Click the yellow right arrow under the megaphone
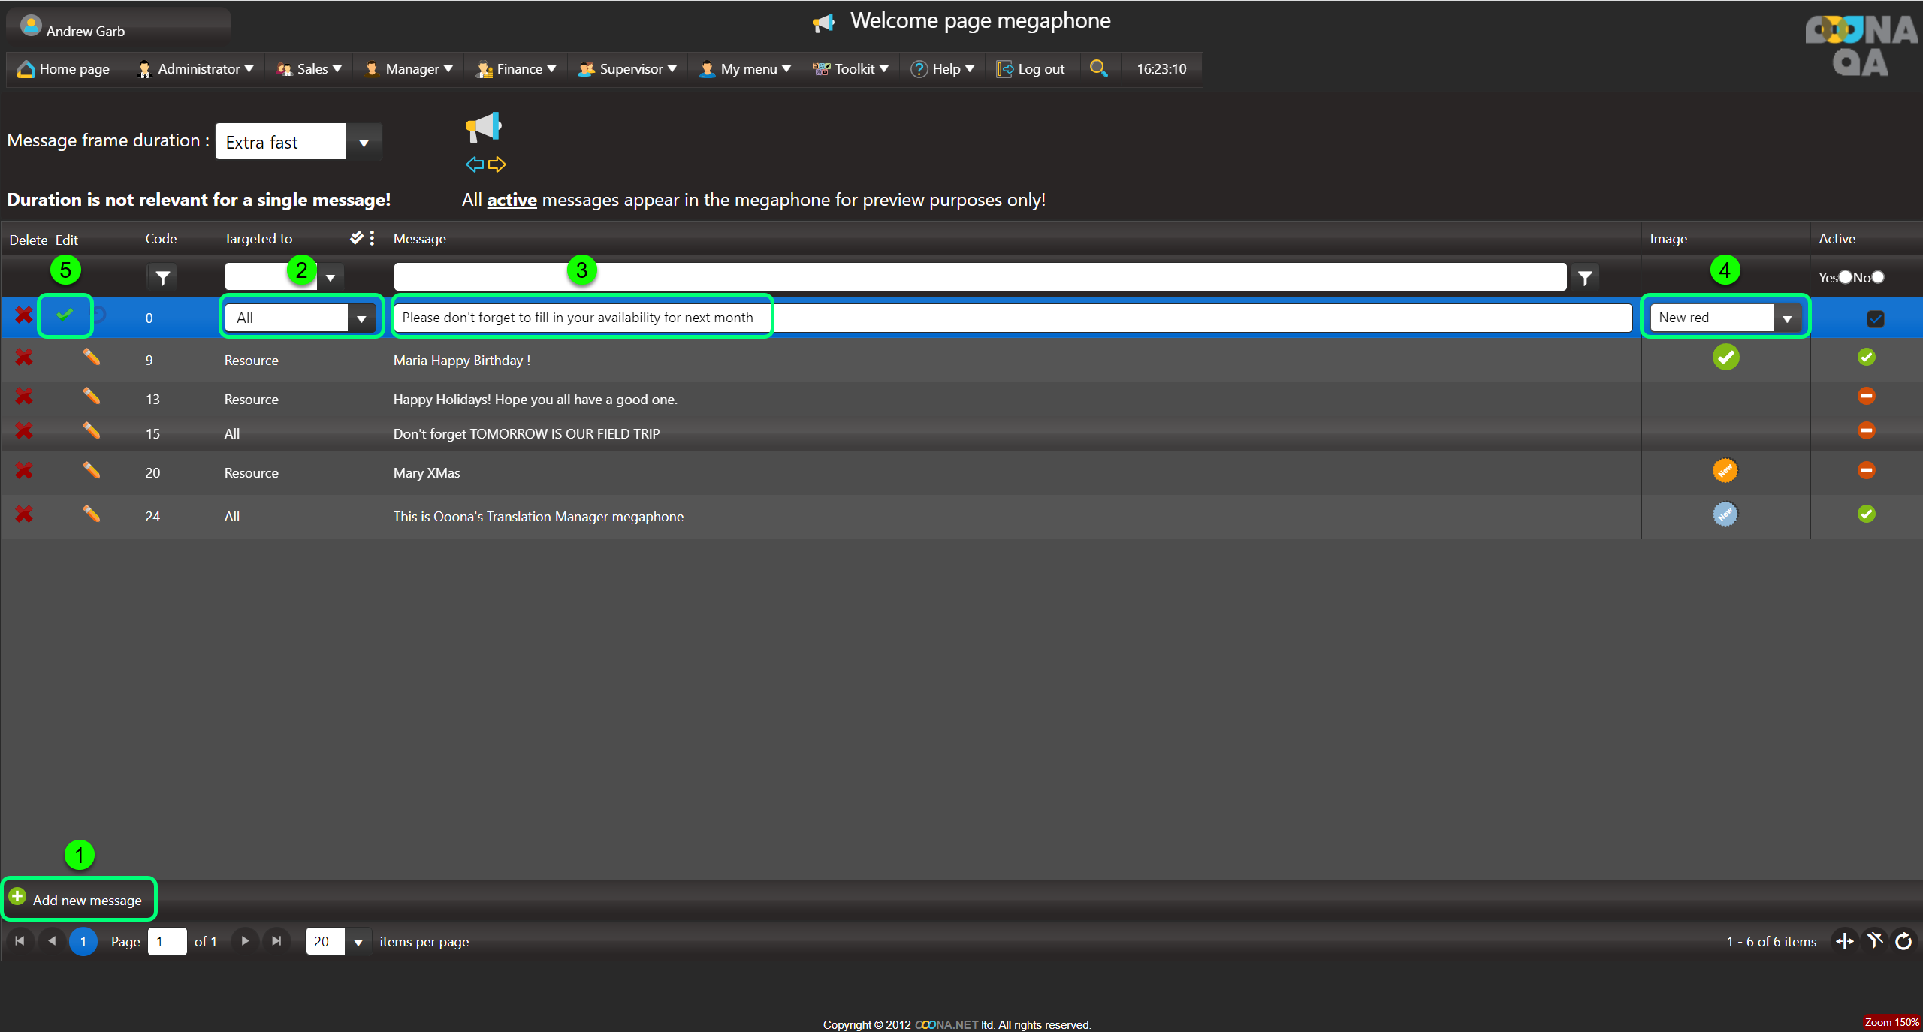Screen dimensions: 1923x1032 click(497, 164)
